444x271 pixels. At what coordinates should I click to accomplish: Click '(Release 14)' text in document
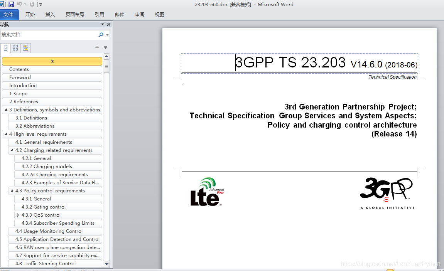(394, 134)
